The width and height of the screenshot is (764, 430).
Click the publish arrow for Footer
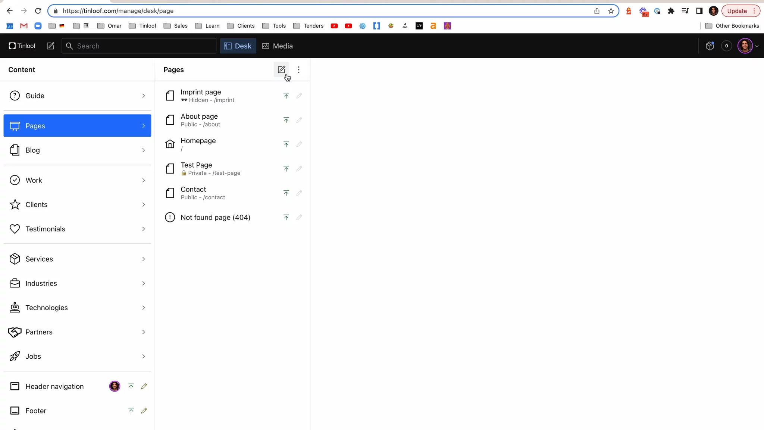[x=131, y=411]
